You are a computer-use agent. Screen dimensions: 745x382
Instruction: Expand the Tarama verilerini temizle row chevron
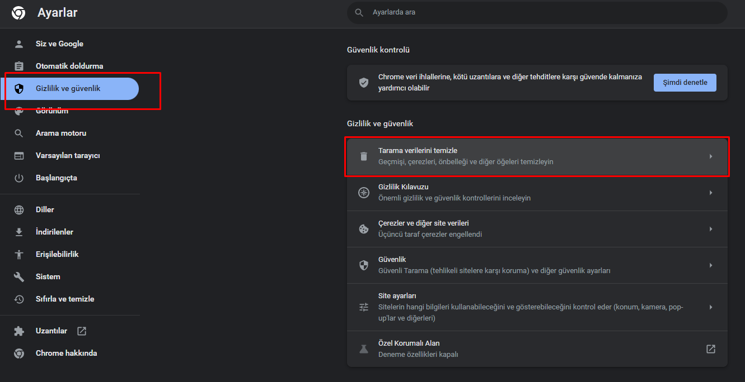click(x=711, y=156)
